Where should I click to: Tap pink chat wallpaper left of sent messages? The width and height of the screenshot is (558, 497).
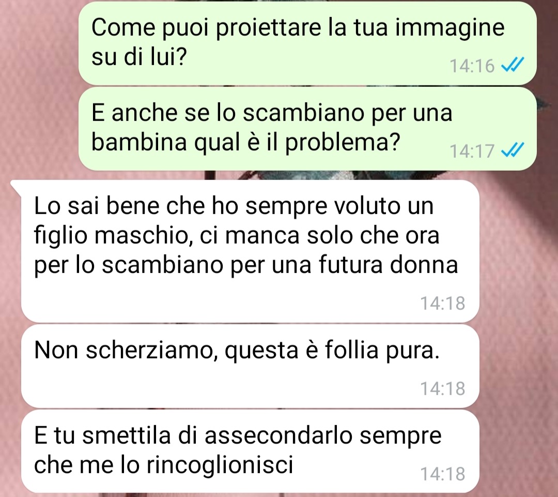pos(39,85)
